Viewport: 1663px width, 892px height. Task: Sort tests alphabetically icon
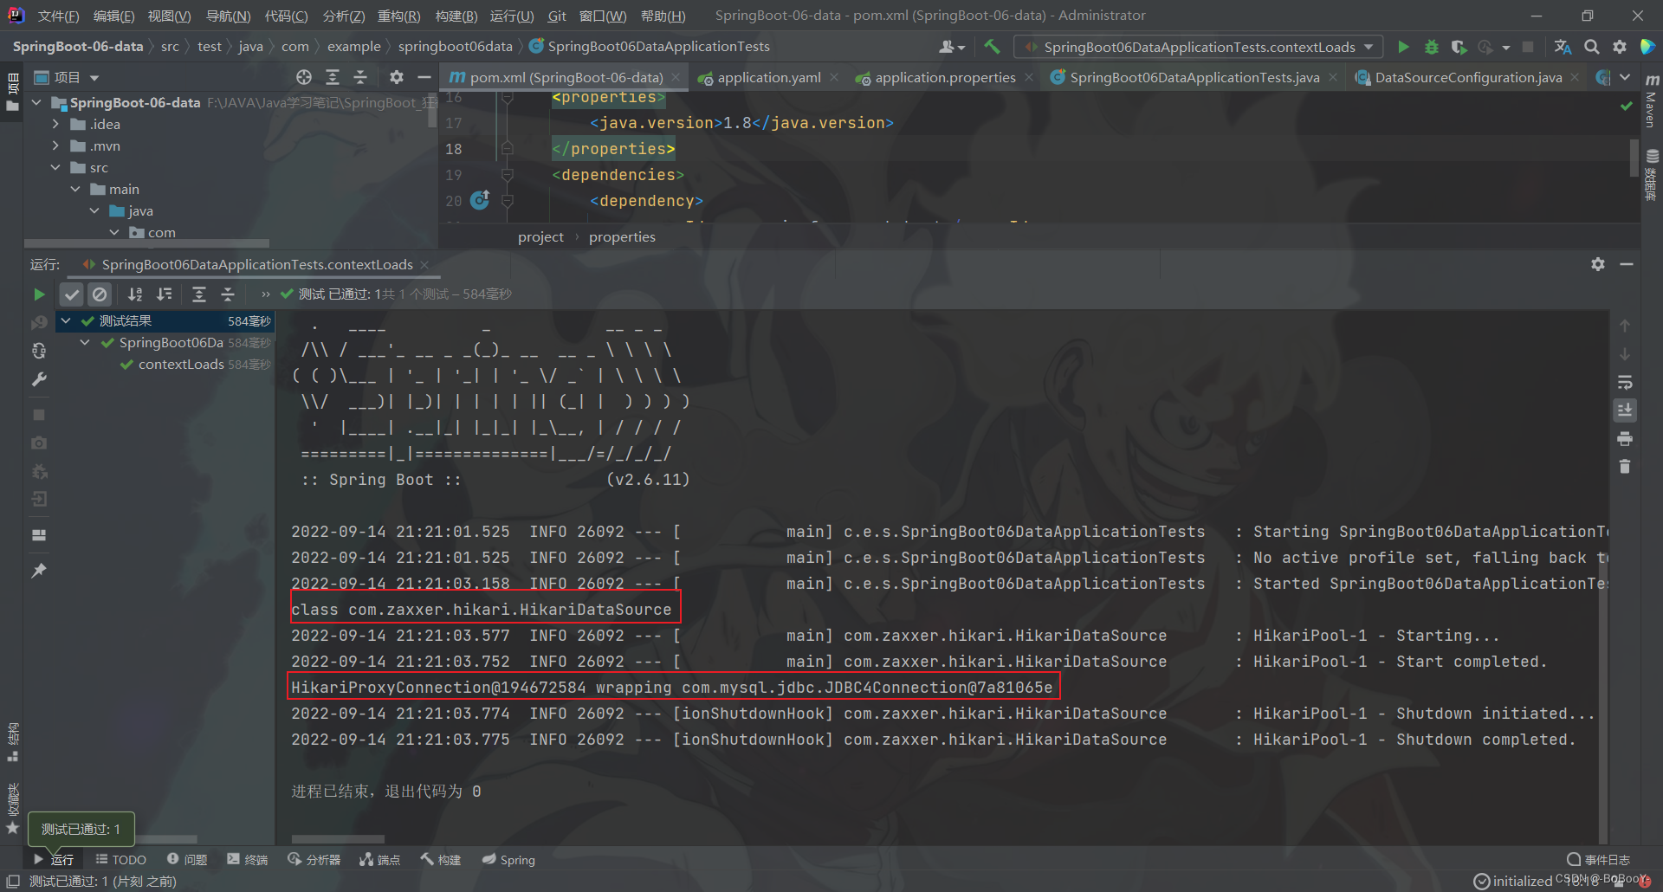tap(135, 294)
